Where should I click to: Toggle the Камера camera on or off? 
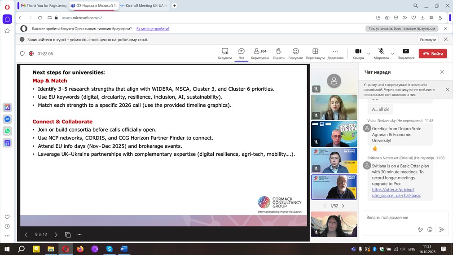click(x=358, y=52)
